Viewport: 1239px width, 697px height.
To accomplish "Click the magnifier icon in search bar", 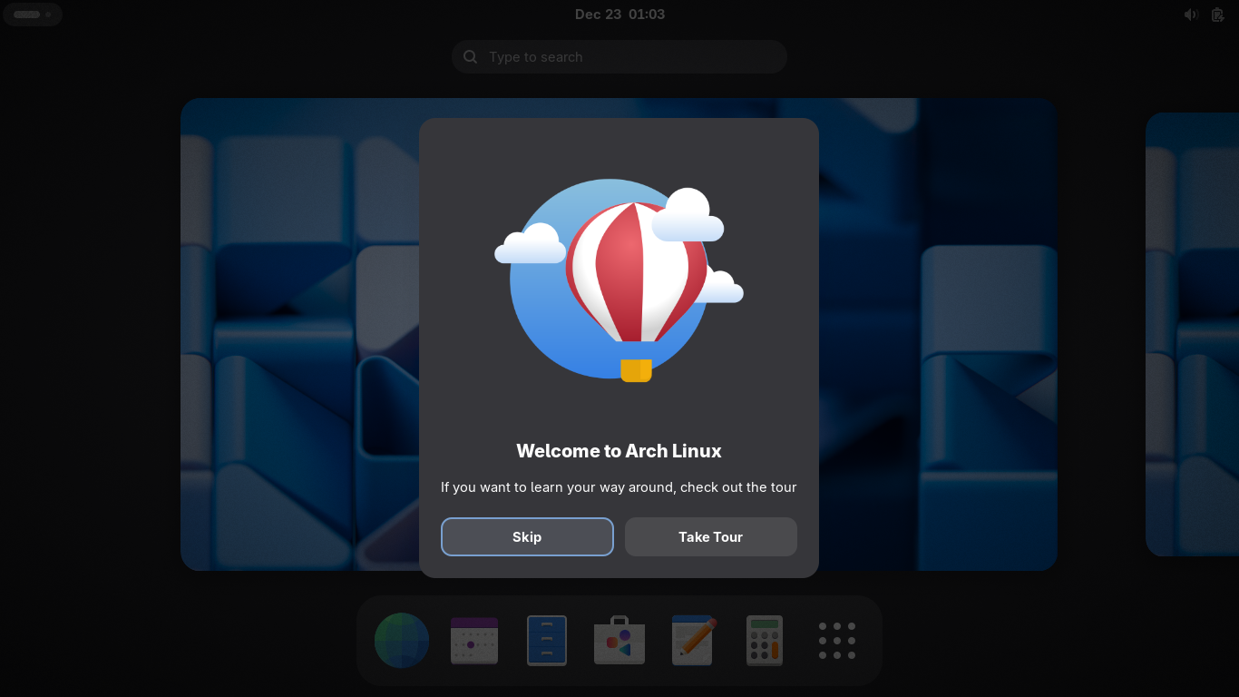I will (x=470, y=57).
